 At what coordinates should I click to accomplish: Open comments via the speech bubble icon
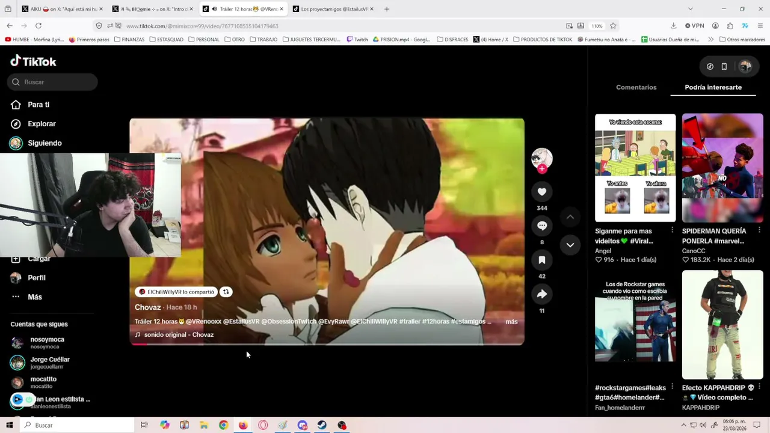tap(541, 226)
